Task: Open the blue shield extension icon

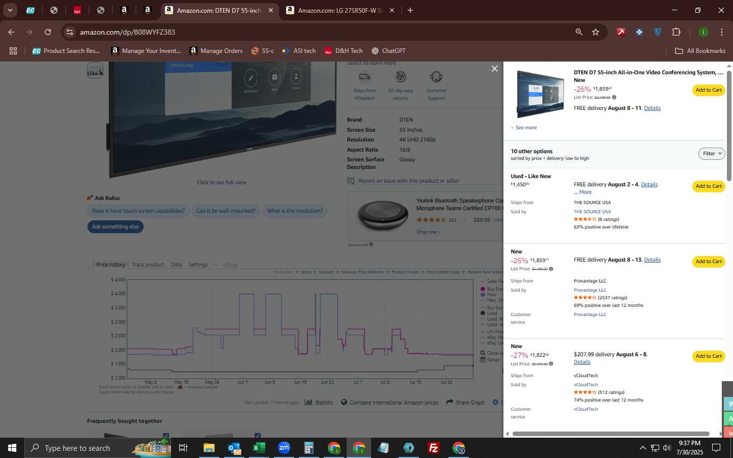Action: coord(658,32)
